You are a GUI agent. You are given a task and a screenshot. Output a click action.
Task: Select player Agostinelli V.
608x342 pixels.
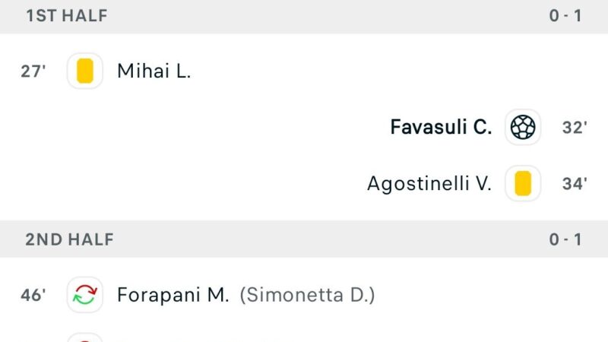pyautogui.click(x=429, y=183)
